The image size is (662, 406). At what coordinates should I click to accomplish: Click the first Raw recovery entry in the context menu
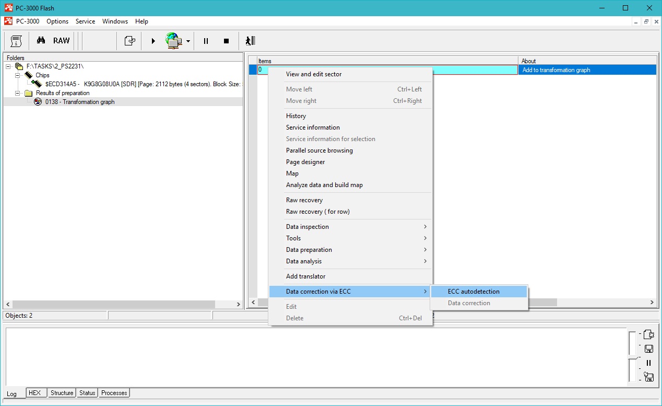pos(350,200)
